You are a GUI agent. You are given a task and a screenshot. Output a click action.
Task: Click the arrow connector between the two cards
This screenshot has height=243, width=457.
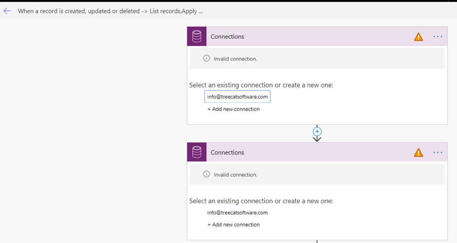317,139
